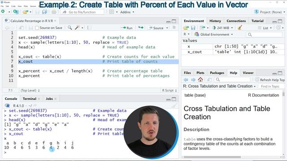Click the import dataset icon
Viewport: 287px width, 161px height.
[x=202, y=28]
